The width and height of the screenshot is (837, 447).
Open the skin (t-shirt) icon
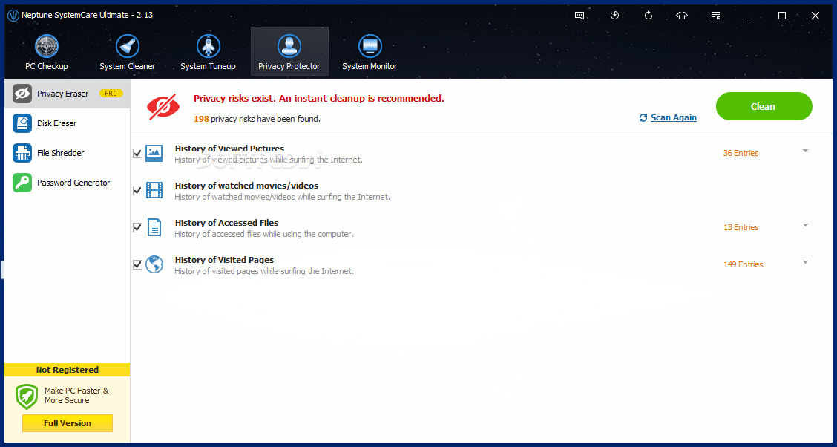(682, 16)
